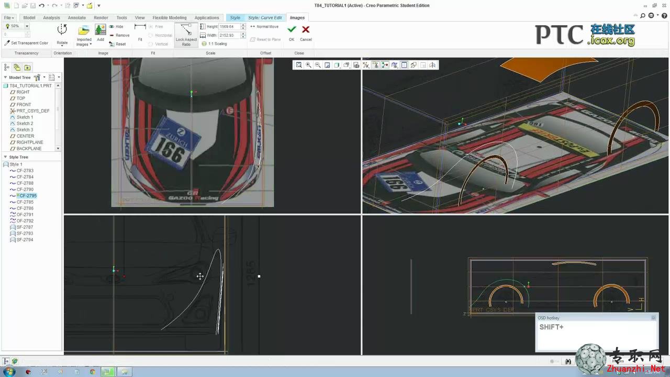Viewport: 670px width, 377px height.
Task: Open the Saved Orientations icon
Action: click(x=347, y=65)
